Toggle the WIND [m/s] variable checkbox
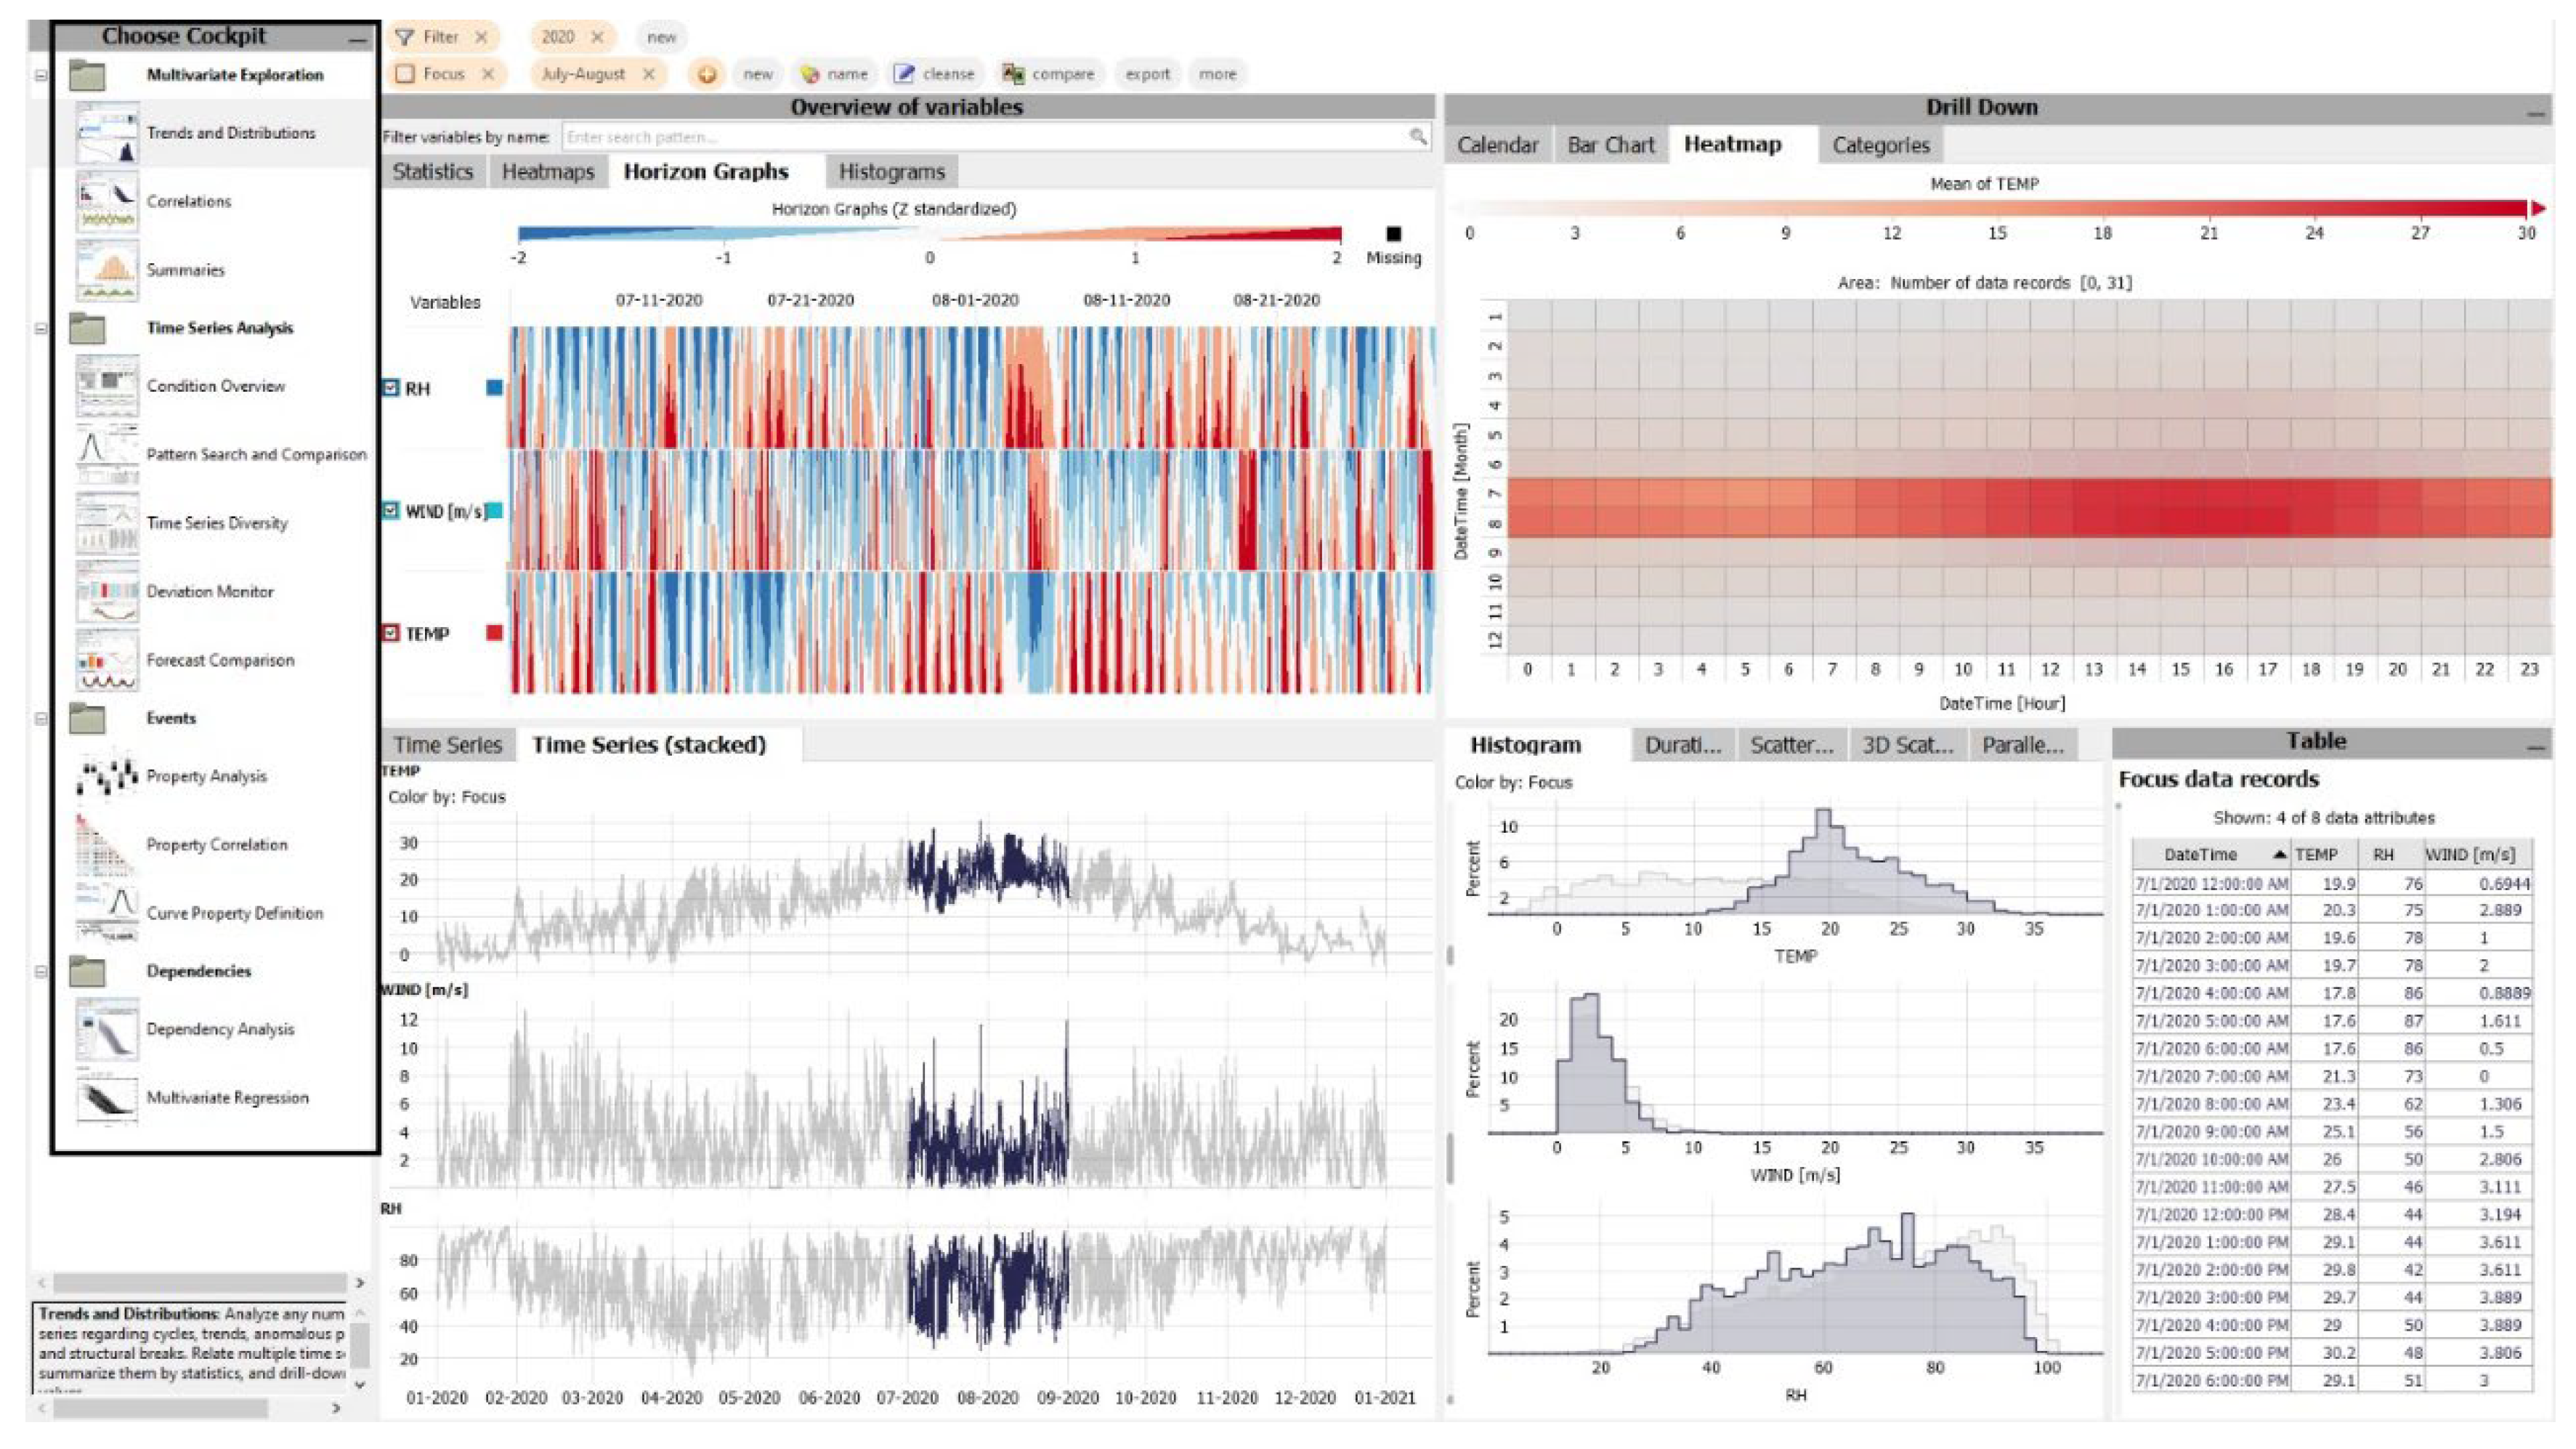The image size is (2576, 1449). [391, 510]
